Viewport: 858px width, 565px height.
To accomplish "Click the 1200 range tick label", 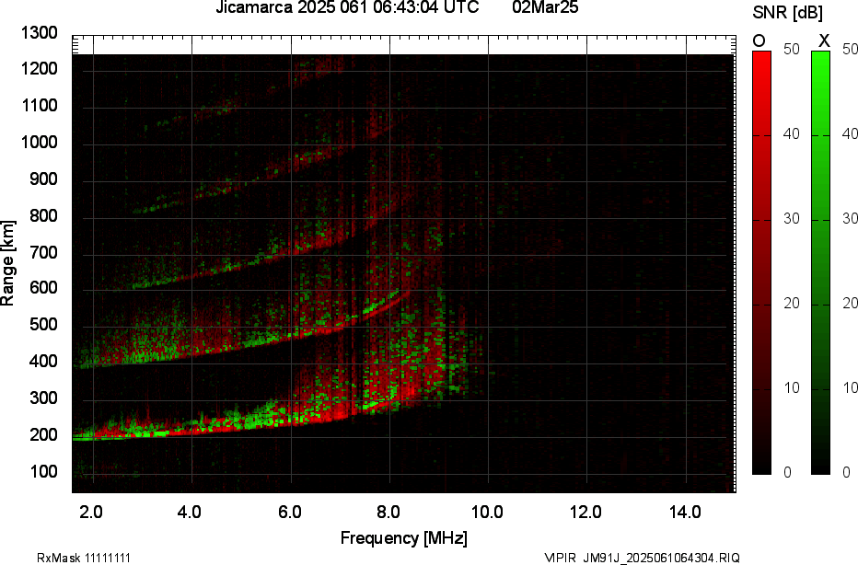I will [39, 69].
